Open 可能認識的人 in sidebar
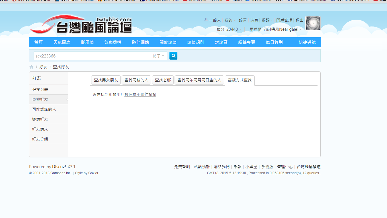This screenshot has height=218, width=387. point(49,109)
